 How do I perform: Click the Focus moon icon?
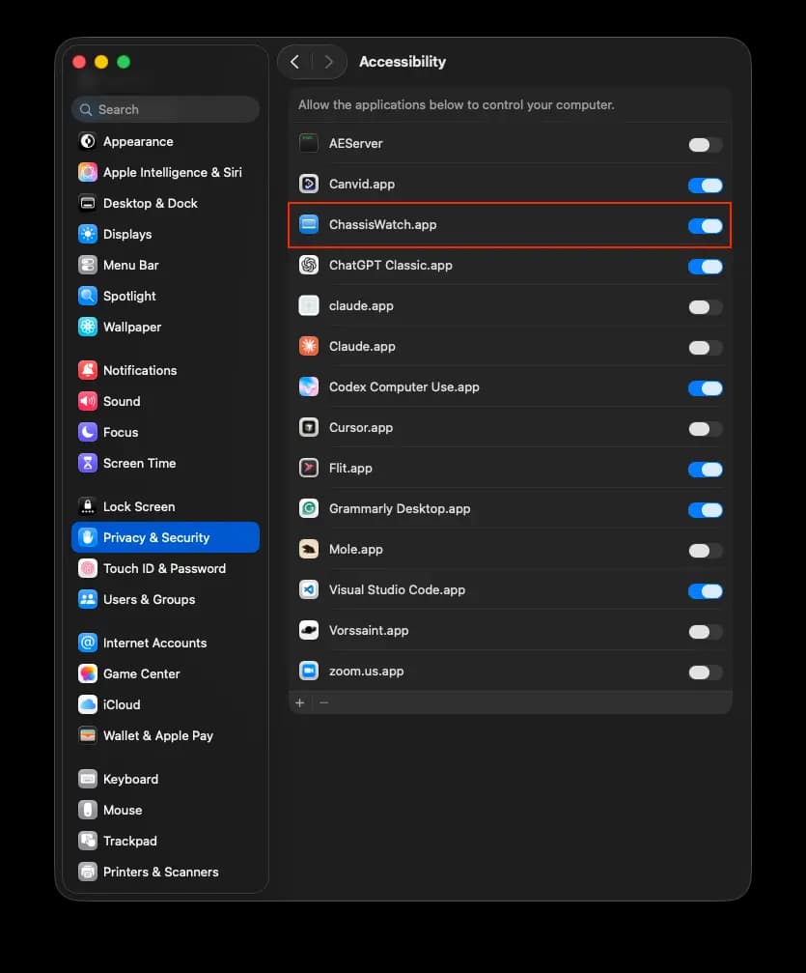pyautogui.click(x=88, y=432)
